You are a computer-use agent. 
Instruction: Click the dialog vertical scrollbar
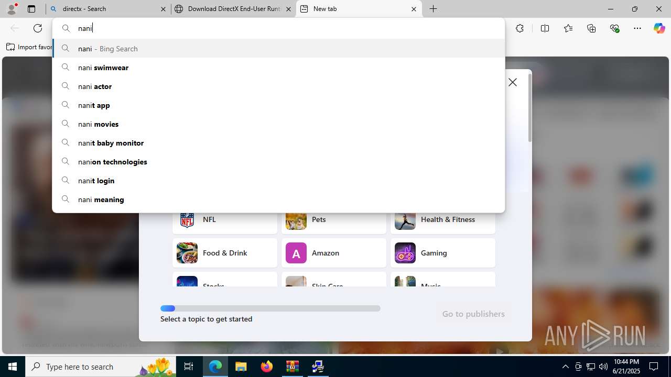(x=530, y=107)
